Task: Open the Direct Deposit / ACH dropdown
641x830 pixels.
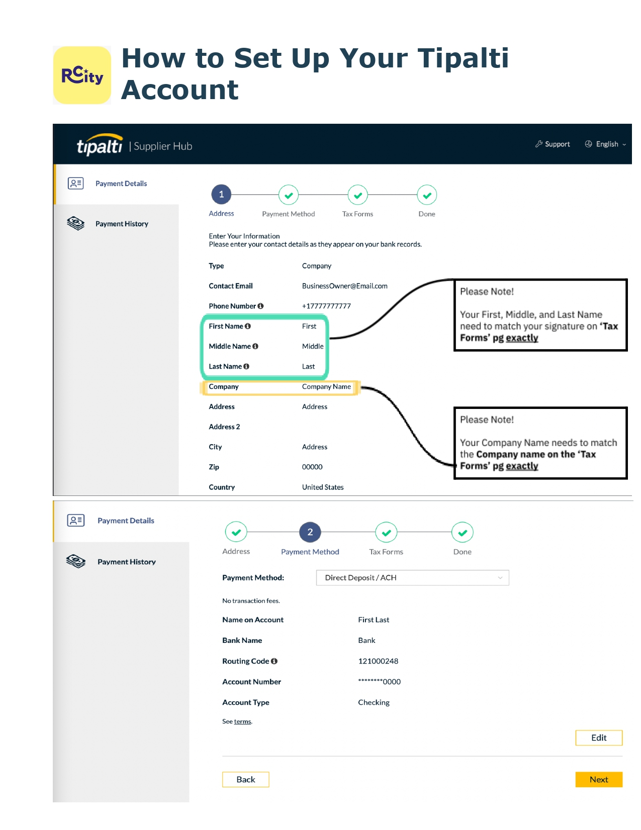Action: pos(413,577)
